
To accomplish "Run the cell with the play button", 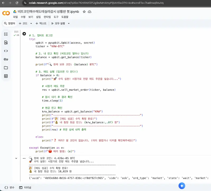I will [x=24, y=34].
